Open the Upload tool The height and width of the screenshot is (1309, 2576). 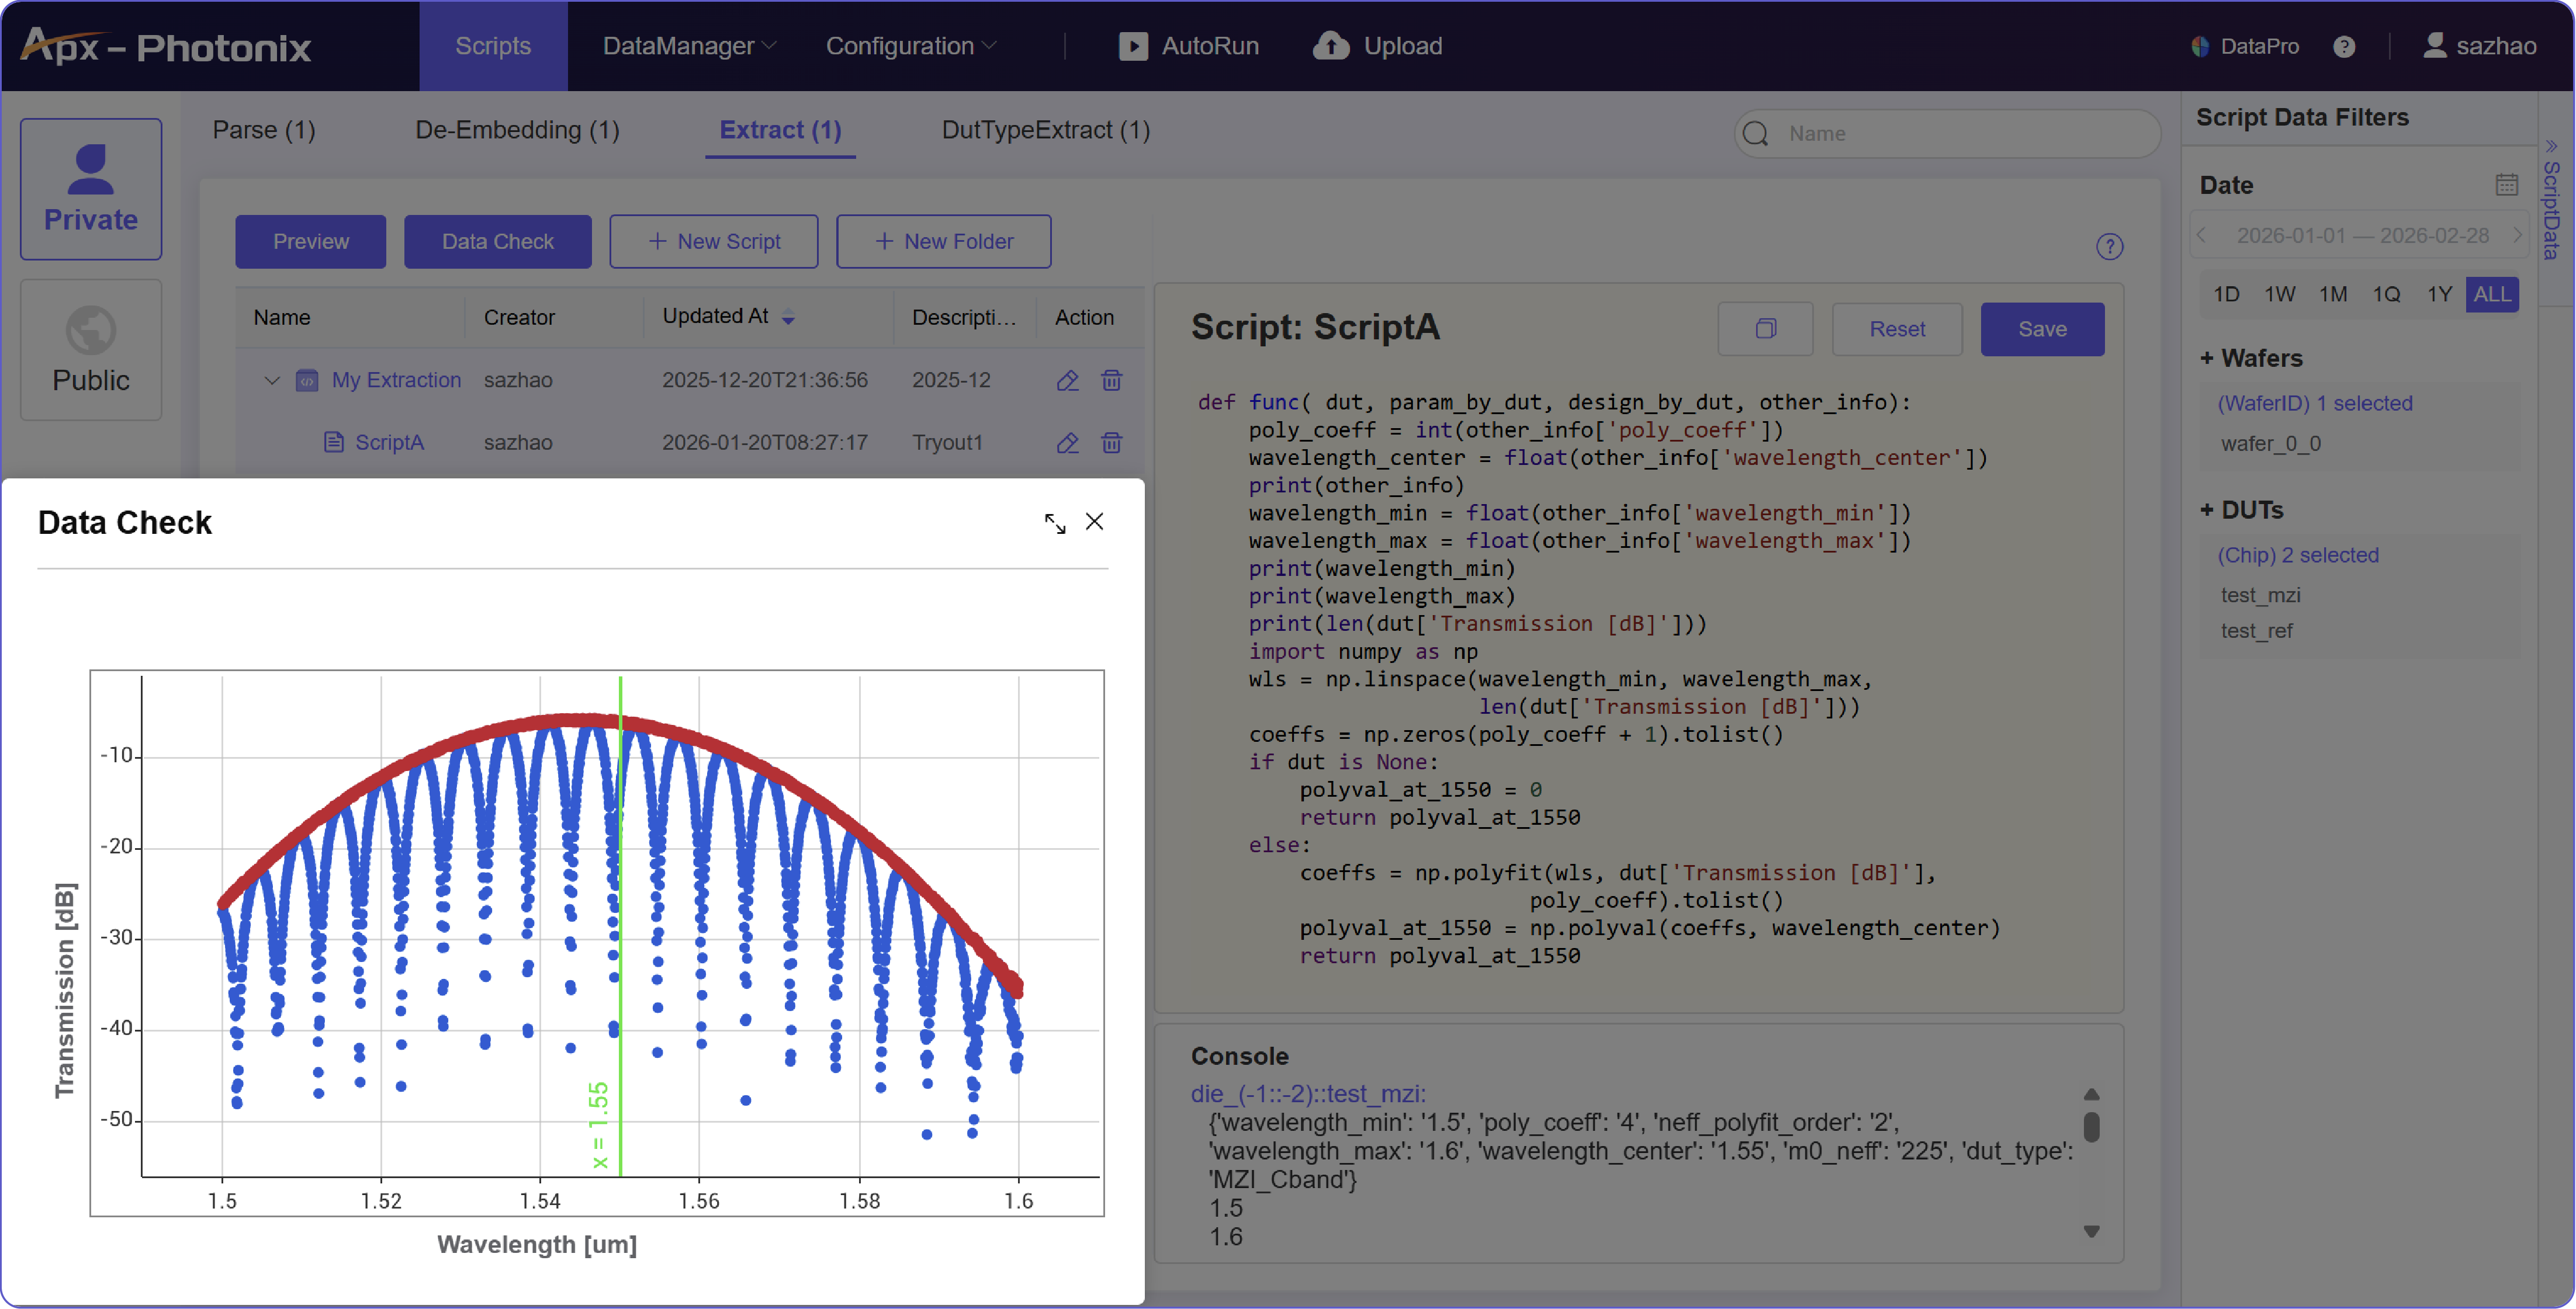[x=1377, y=46]
